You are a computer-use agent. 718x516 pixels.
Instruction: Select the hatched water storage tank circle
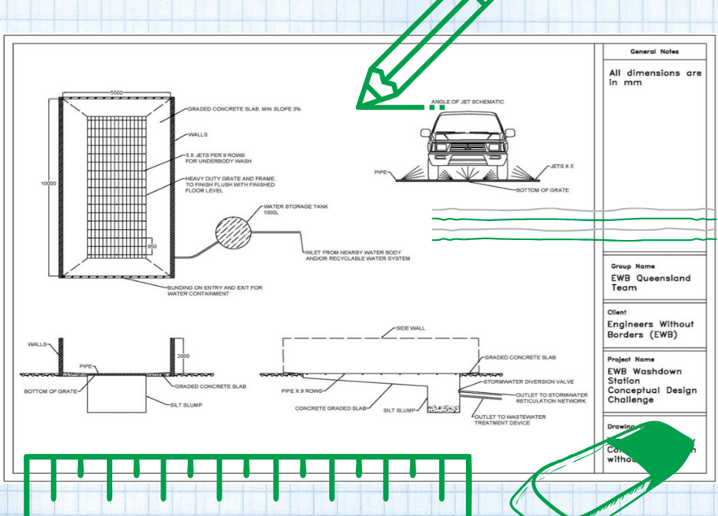(233, 233)
